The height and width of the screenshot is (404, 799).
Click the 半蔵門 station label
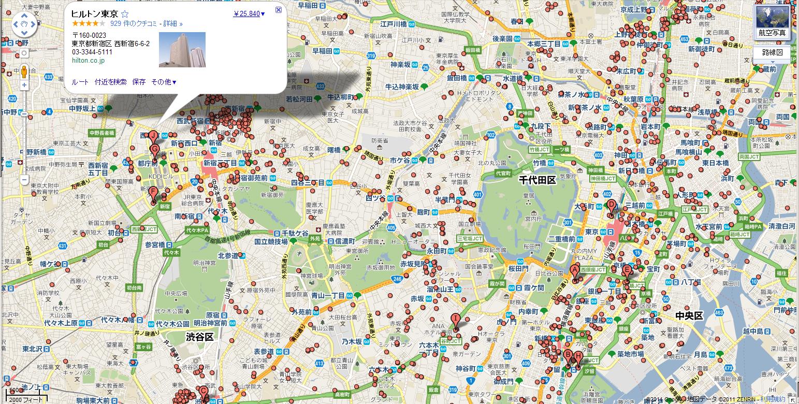445,199
